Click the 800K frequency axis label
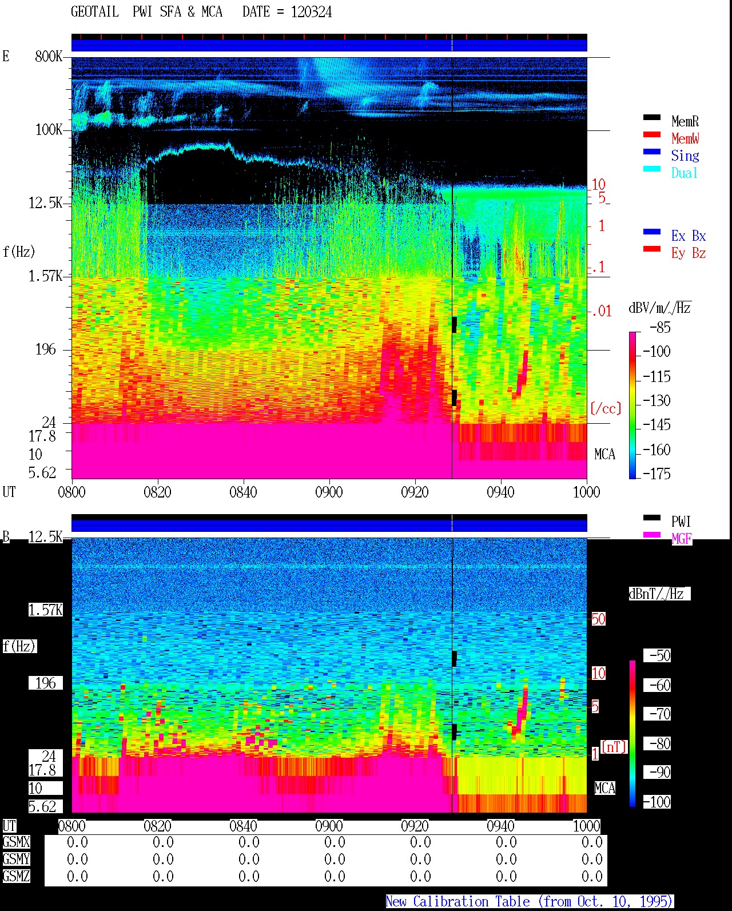Image resolution: width=732 pixels, height=911 pixels. [x=49, y=56]
